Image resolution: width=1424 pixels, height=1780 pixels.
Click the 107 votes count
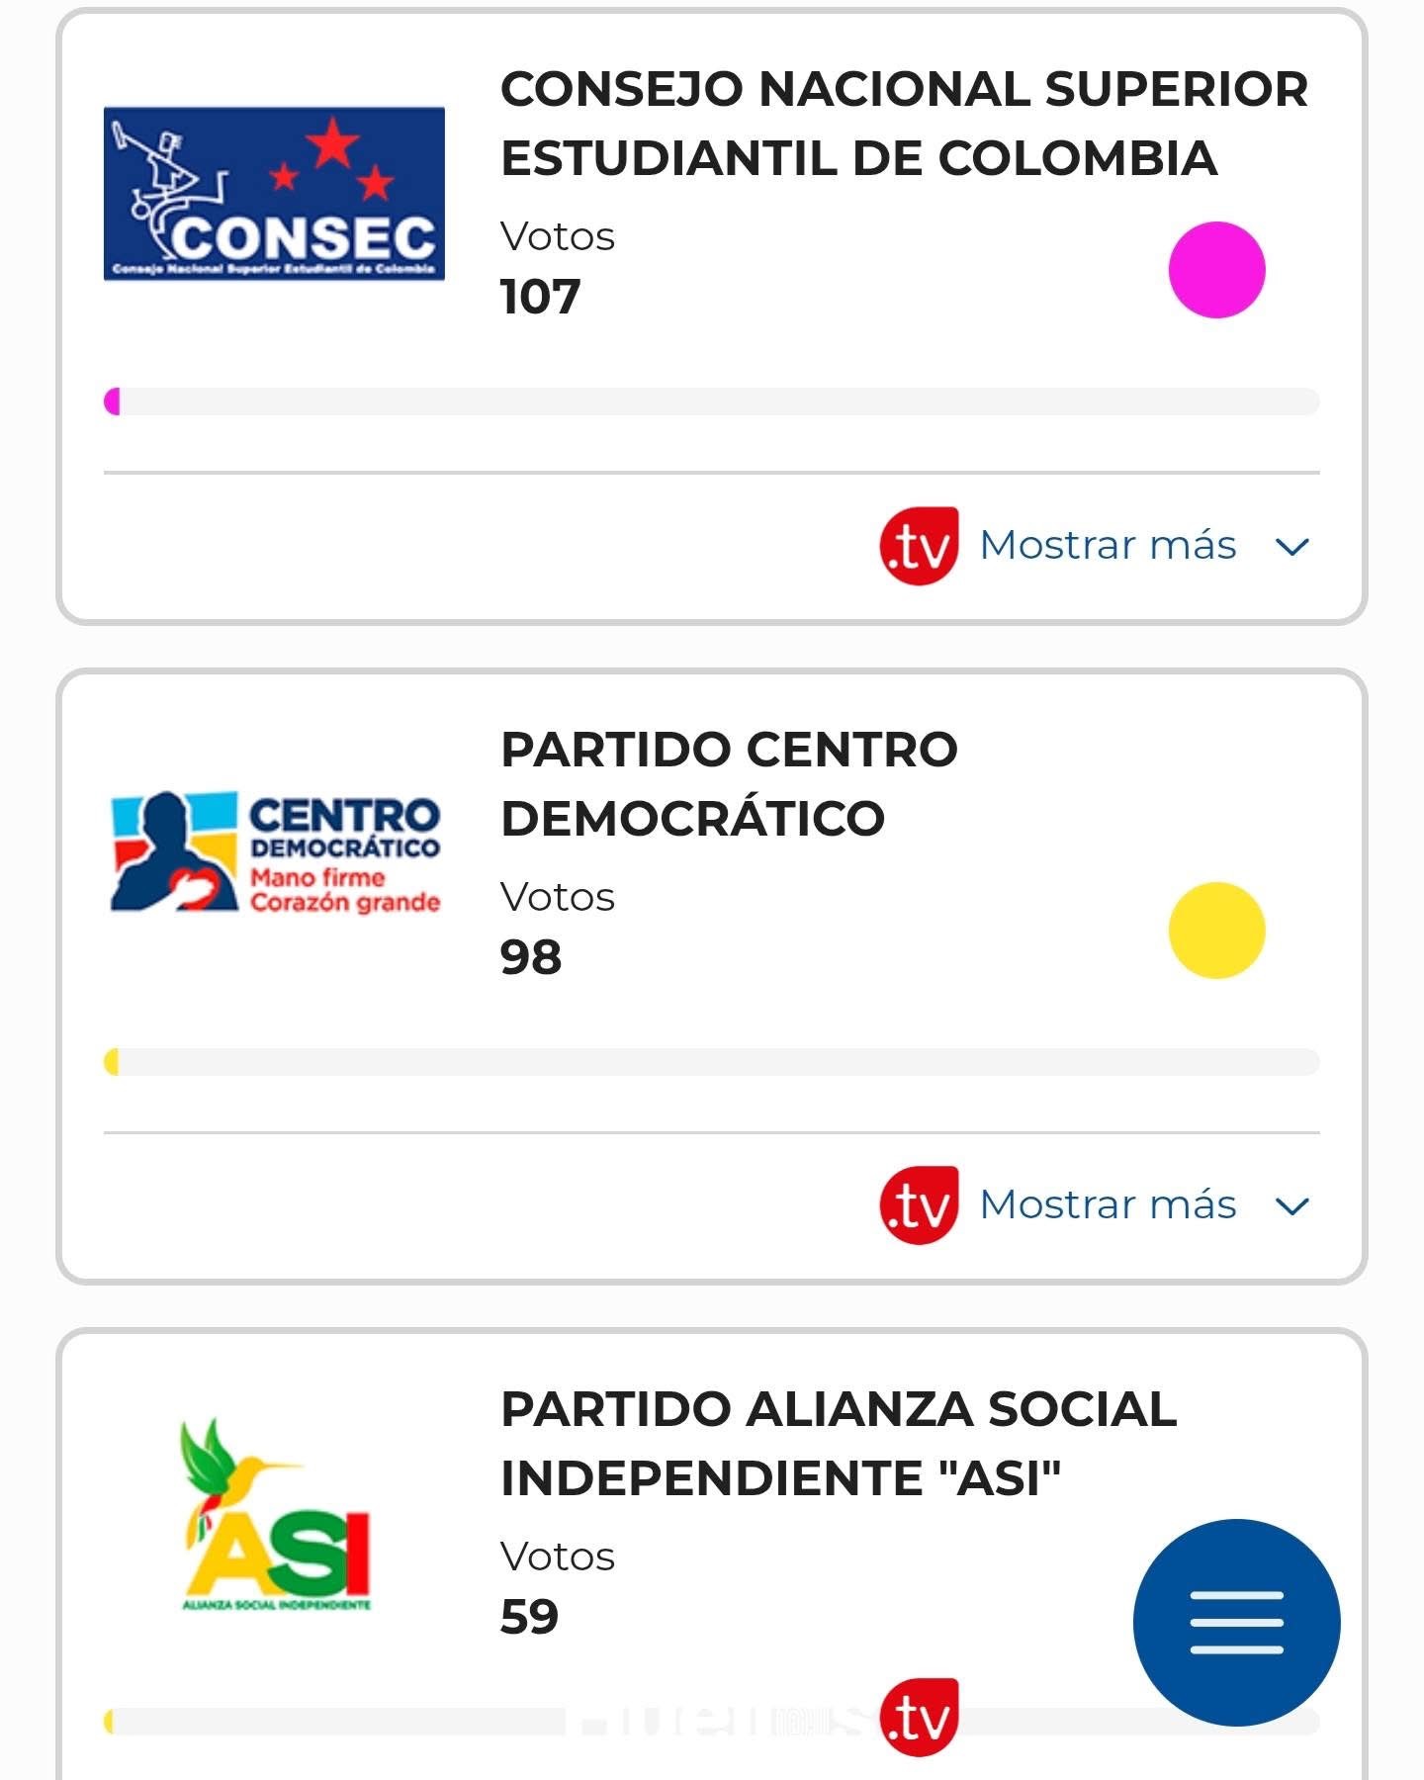coord(540,297)
